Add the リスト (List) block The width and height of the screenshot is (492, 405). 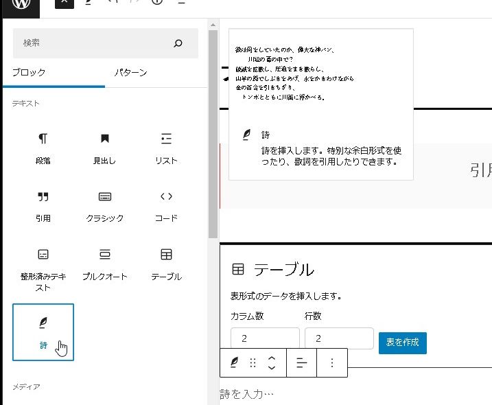pyautogui.click(x=166, y=148)
